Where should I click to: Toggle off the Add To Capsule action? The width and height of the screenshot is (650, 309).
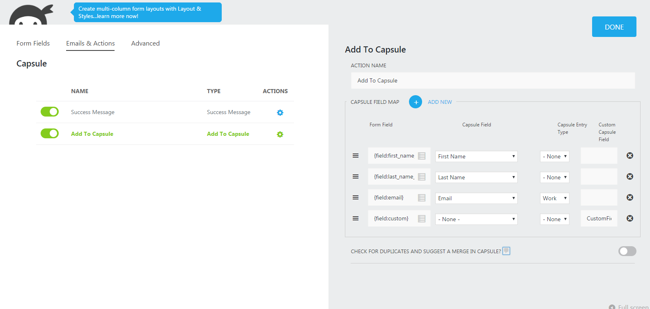click(x=50, y=133)
